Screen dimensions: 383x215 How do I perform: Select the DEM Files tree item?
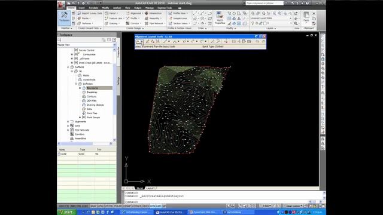coord(92,100)
